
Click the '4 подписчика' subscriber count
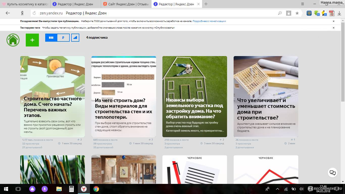tap(97, 38)
